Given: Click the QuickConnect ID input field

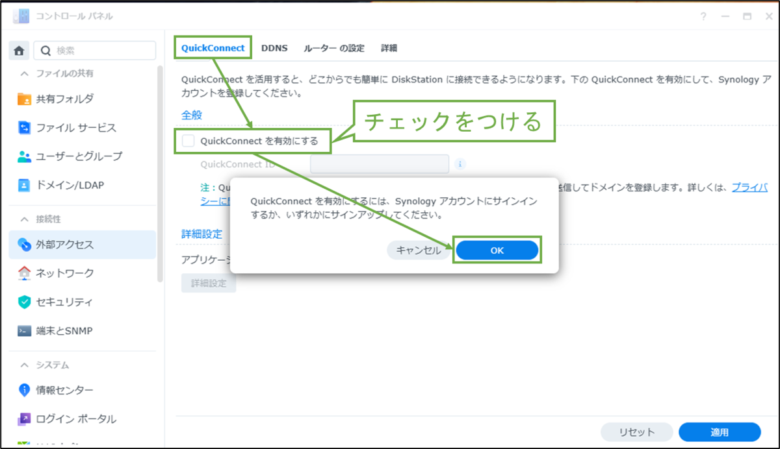Looking at the screenshot, I should coord(380,164).
